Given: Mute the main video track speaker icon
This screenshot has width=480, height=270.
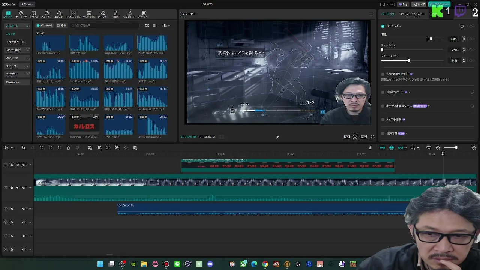Looking at the screenshot, I should click(24, 188).
